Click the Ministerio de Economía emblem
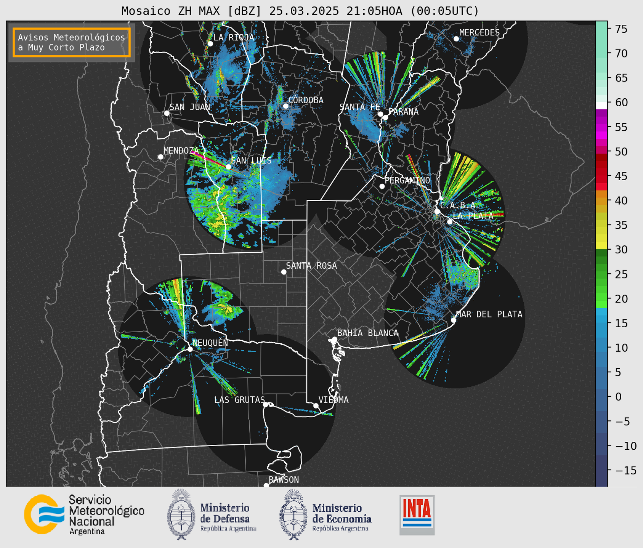This screenshot has width=643, height=548. 293,514
